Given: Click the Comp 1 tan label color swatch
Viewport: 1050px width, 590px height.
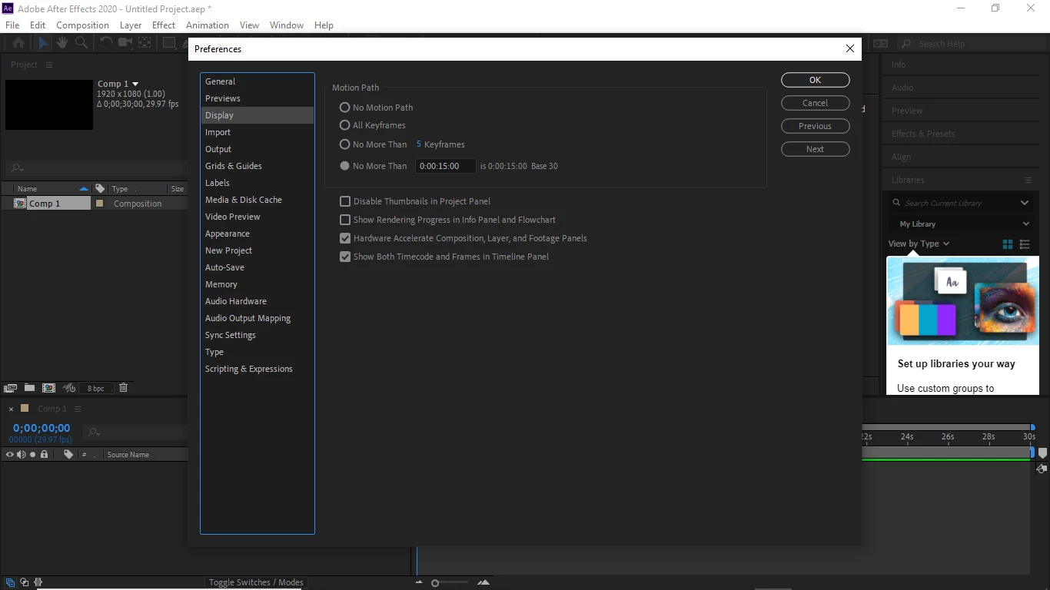Looking at the screenshot, I should [99, 204].
